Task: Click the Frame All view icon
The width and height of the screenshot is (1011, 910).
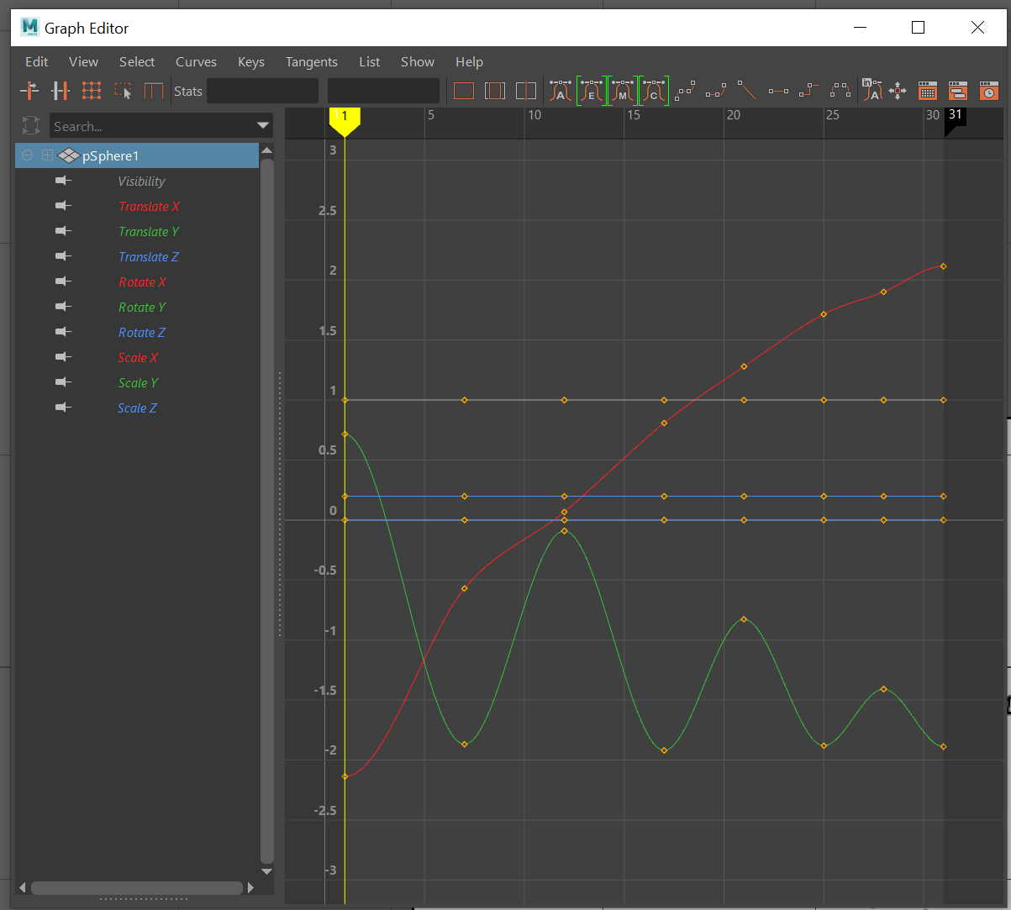Action: pos(464,91)
